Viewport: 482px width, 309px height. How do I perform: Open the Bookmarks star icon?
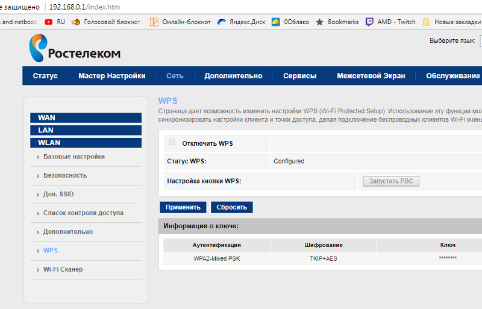pyautogui.click(x=320, y=22)
